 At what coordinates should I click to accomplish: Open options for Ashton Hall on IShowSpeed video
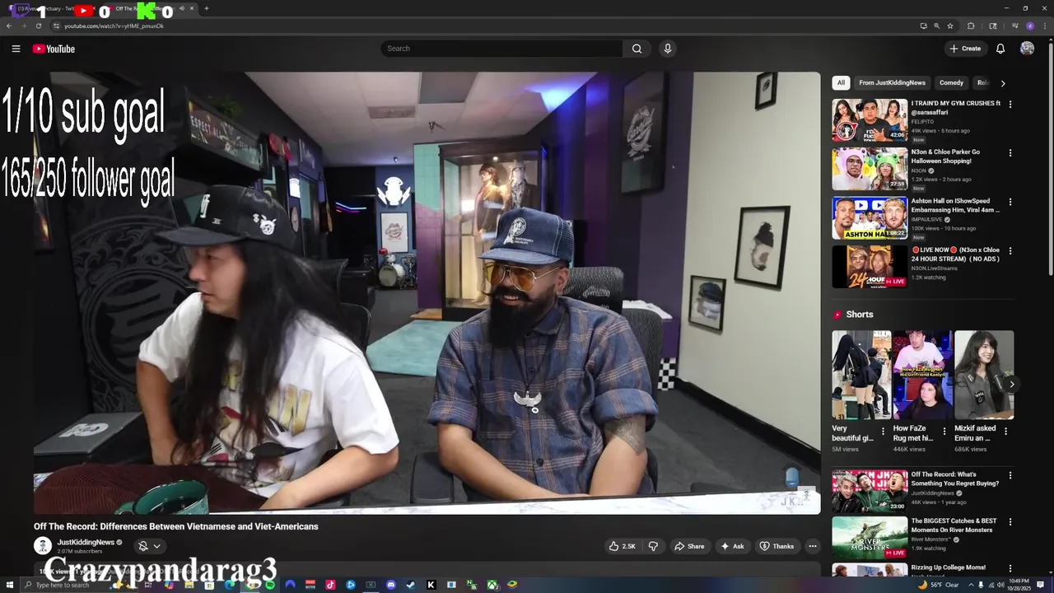[1010, 202]
